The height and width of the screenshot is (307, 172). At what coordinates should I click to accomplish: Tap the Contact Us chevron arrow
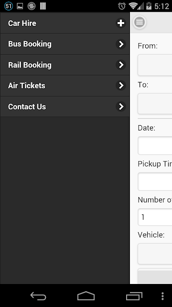(121, 106)
